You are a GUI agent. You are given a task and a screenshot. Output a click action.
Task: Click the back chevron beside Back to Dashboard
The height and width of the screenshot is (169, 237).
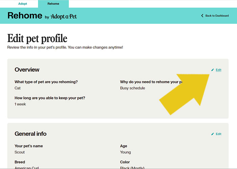tap(202, 16)
